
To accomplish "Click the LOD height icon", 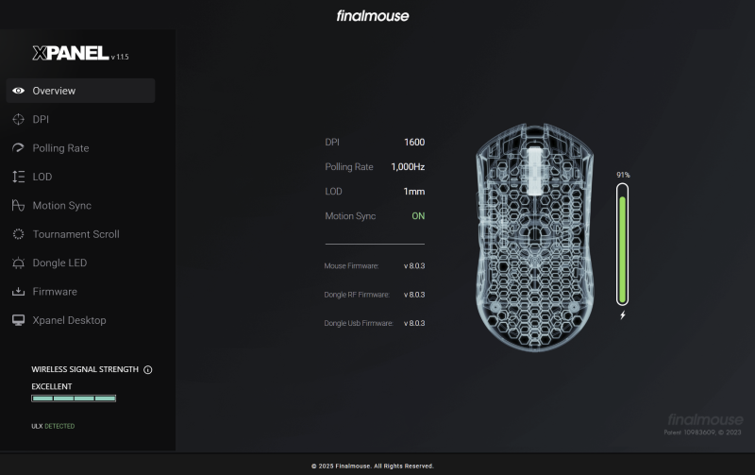I will tap(18, 177).
